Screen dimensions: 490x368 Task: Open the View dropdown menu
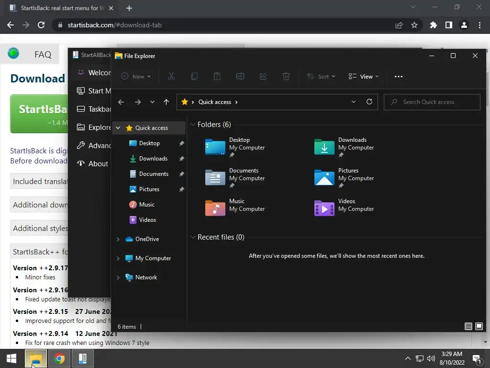[364, 76]
